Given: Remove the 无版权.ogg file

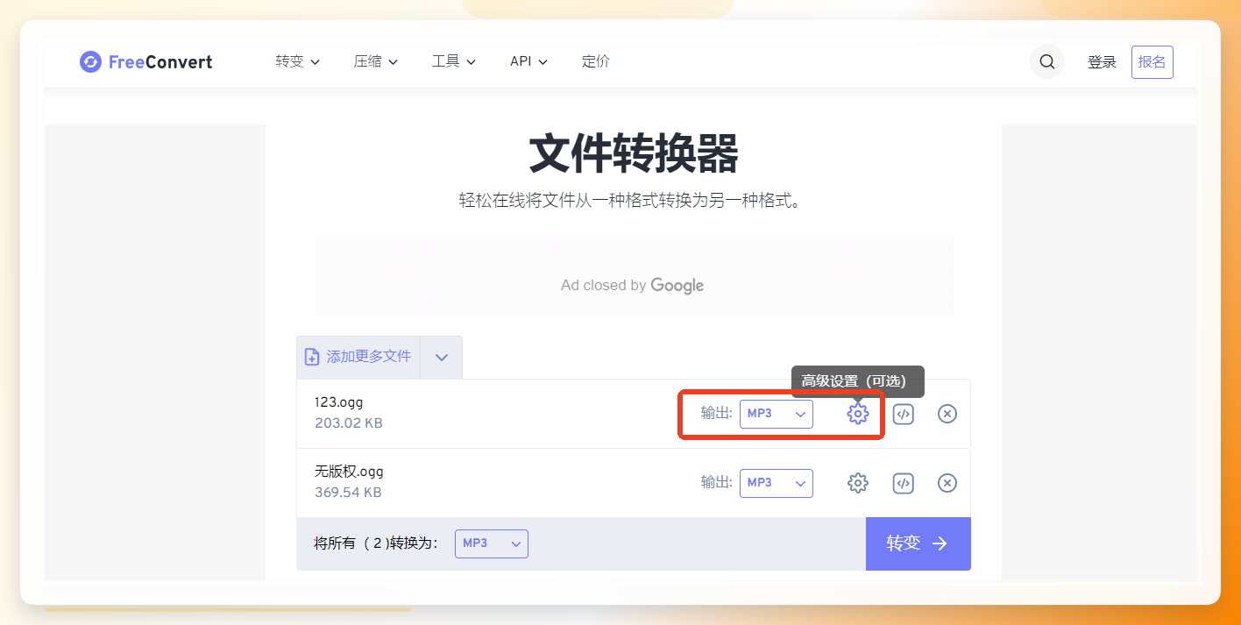Looking at the screenshot, I should click(947, 483).
